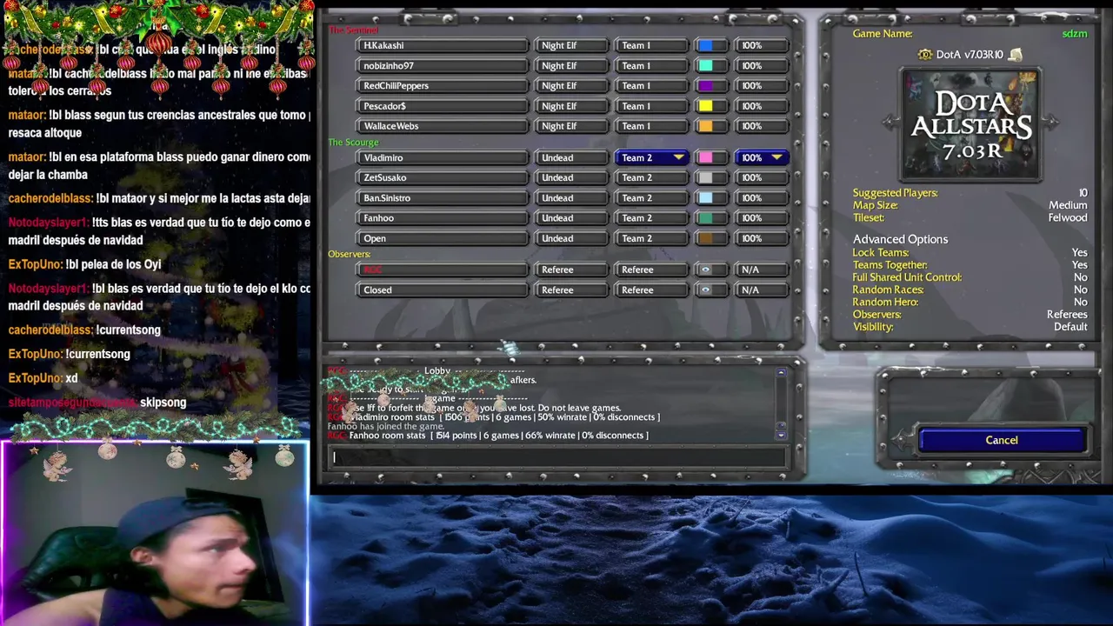Click the Vladimiro player slot
This screenshot has height=626, width=1113.
tap(442, 157)
